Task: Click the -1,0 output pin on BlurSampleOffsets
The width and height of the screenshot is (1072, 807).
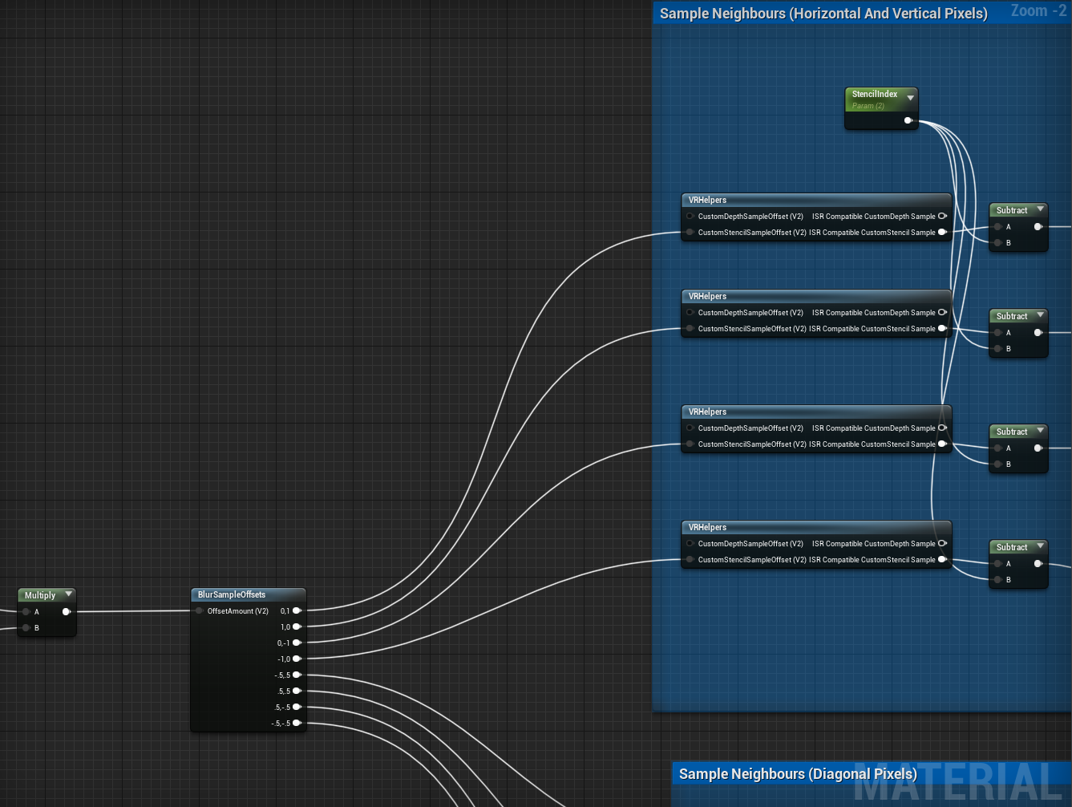Action: pos(297,659)
